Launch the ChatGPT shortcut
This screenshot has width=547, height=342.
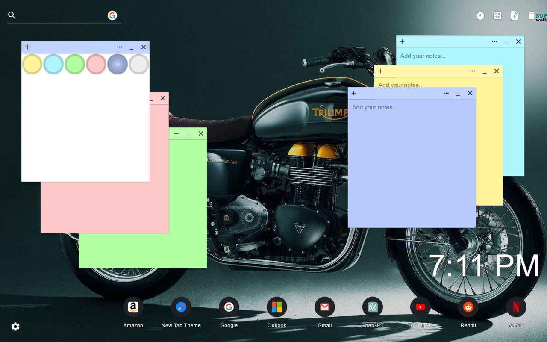[372, 307]
